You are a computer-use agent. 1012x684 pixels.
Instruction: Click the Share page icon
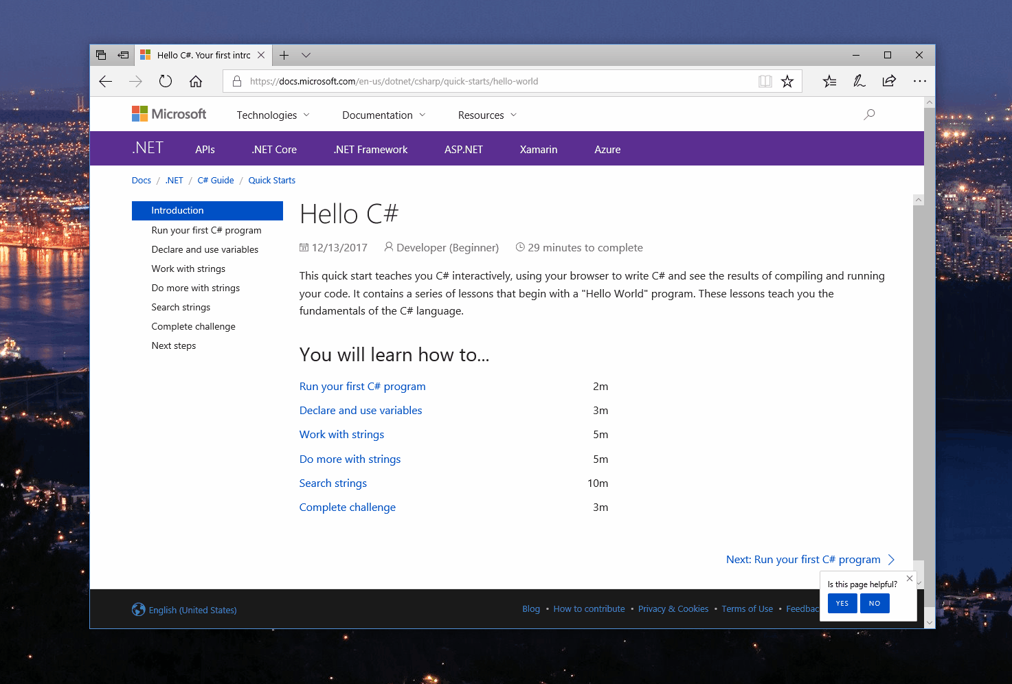coord(889,82)
